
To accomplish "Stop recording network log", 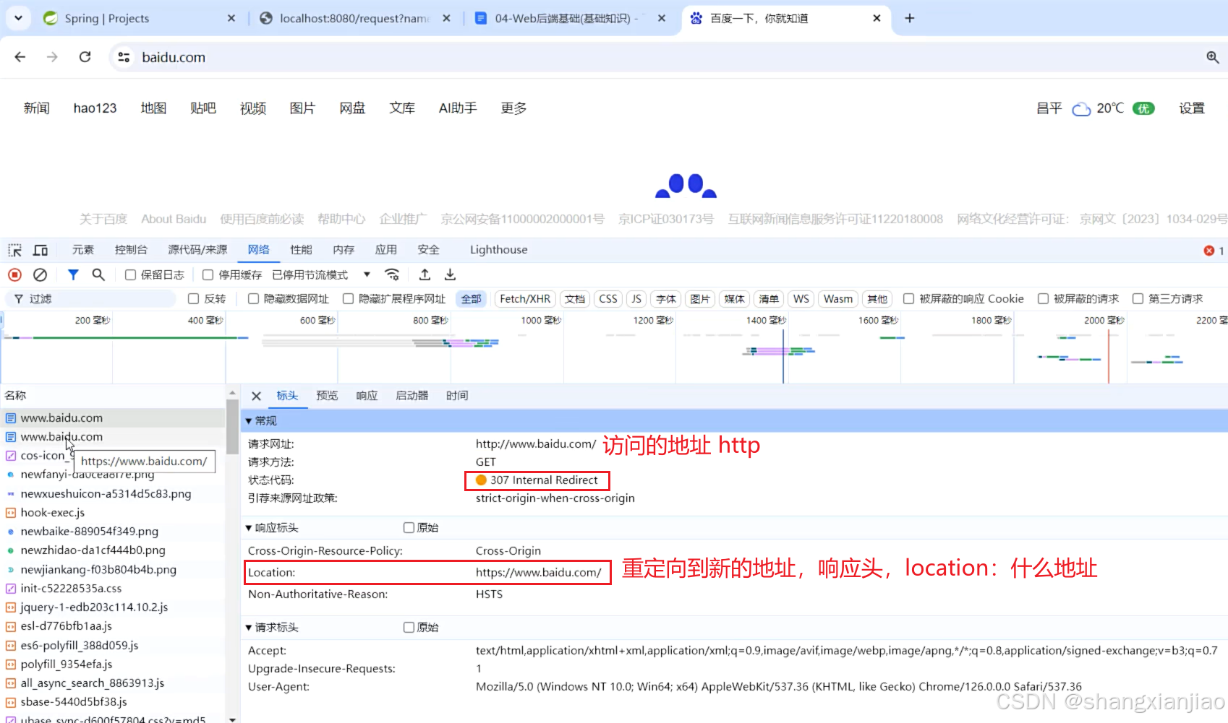I will click(14, 274).
